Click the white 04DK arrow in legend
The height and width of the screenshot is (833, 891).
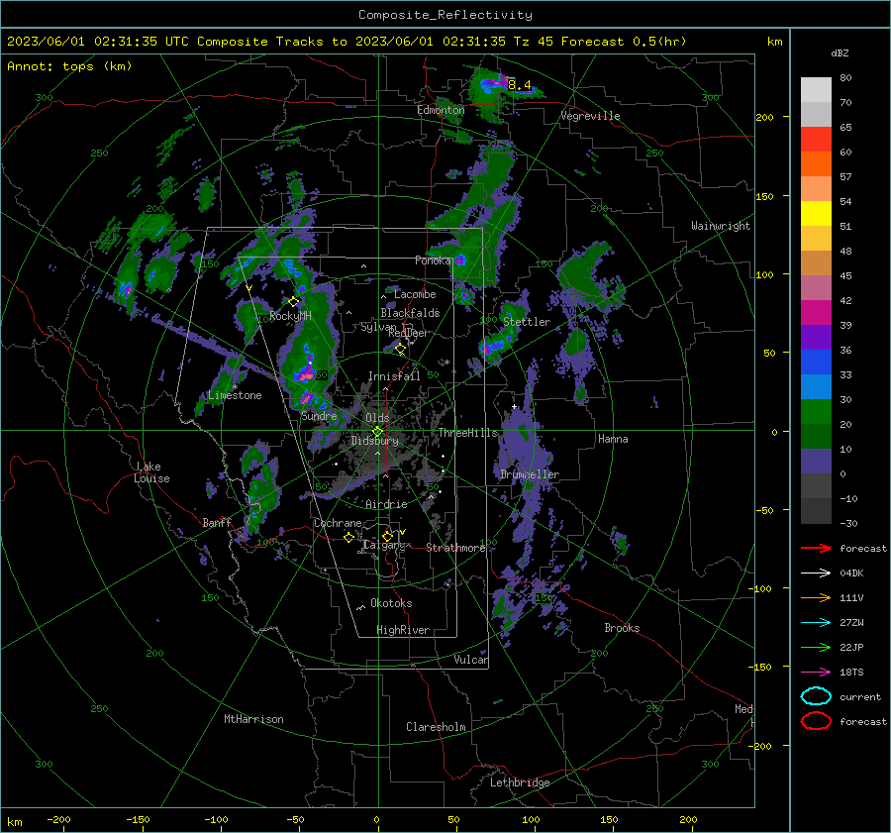coord(816,573)
